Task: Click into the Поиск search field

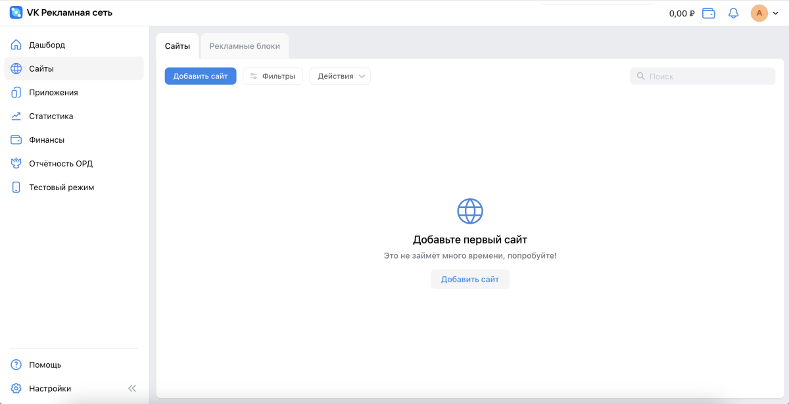Action: click(703, 76)
